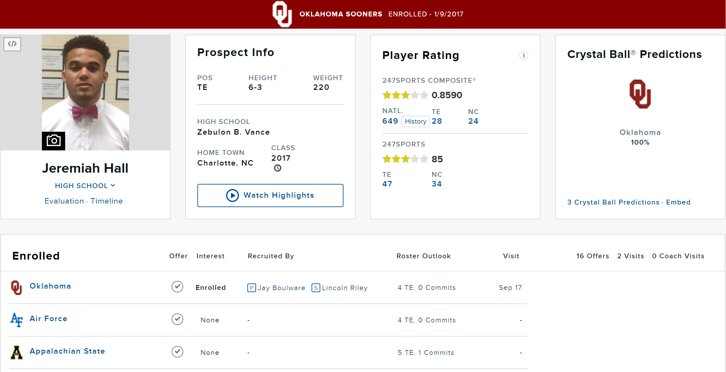Click the Appalachian State offer checkmark
Viewport: 726px width, 372px height.
point(177,352)
